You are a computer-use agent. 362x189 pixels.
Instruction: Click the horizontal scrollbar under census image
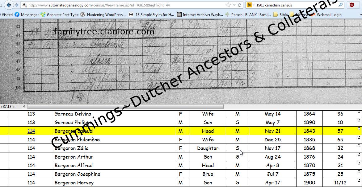125,107
